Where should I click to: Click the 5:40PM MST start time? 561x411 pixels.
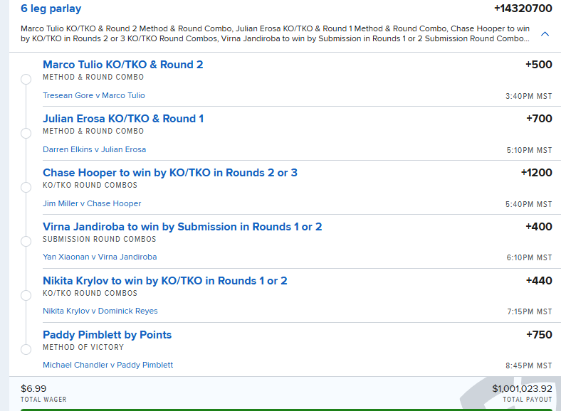528,204
